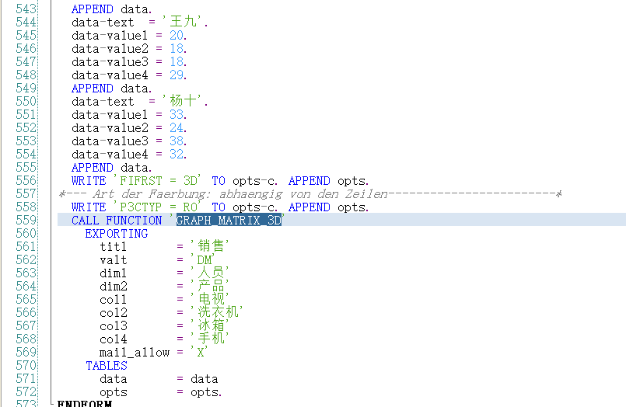Click opts-c on line 556

[x=255, y=181]
